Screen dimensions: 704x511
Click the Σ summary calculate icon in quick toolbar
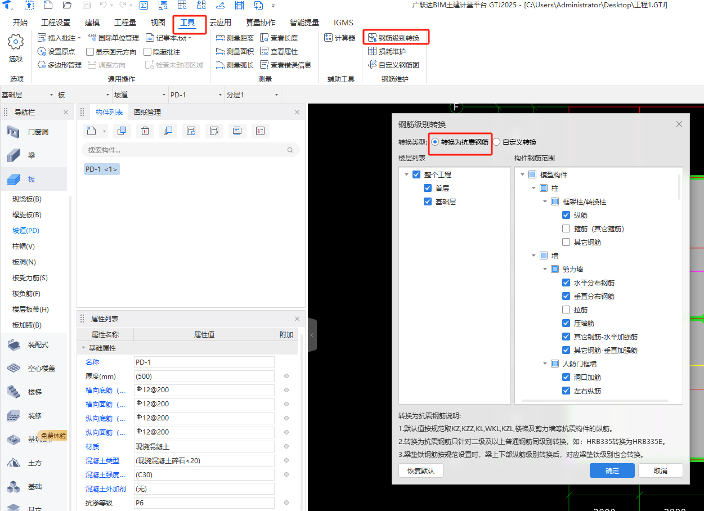click(144, 6)
